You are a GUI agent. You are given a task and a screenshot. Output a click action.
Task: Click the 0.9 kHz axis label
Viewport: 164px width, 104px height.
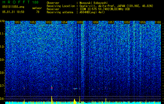pyautogui.click(x=2, y=60)
